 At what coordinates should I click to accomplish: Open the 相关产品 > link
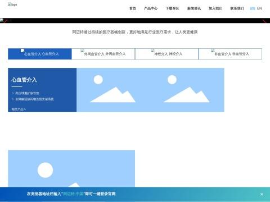(19, 109)
